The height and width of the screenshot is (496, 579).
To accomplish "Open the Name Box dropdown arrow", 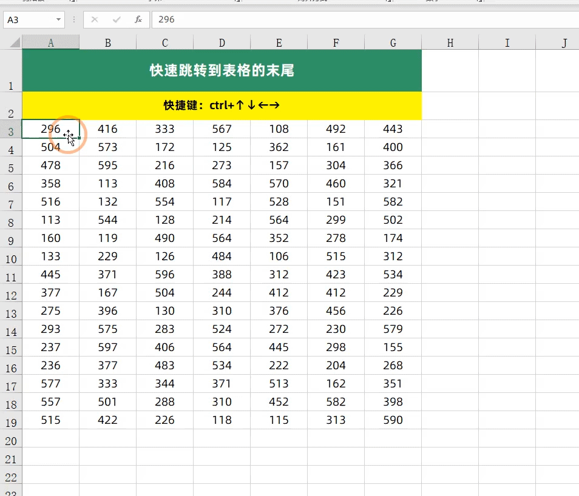I will 58,19.
